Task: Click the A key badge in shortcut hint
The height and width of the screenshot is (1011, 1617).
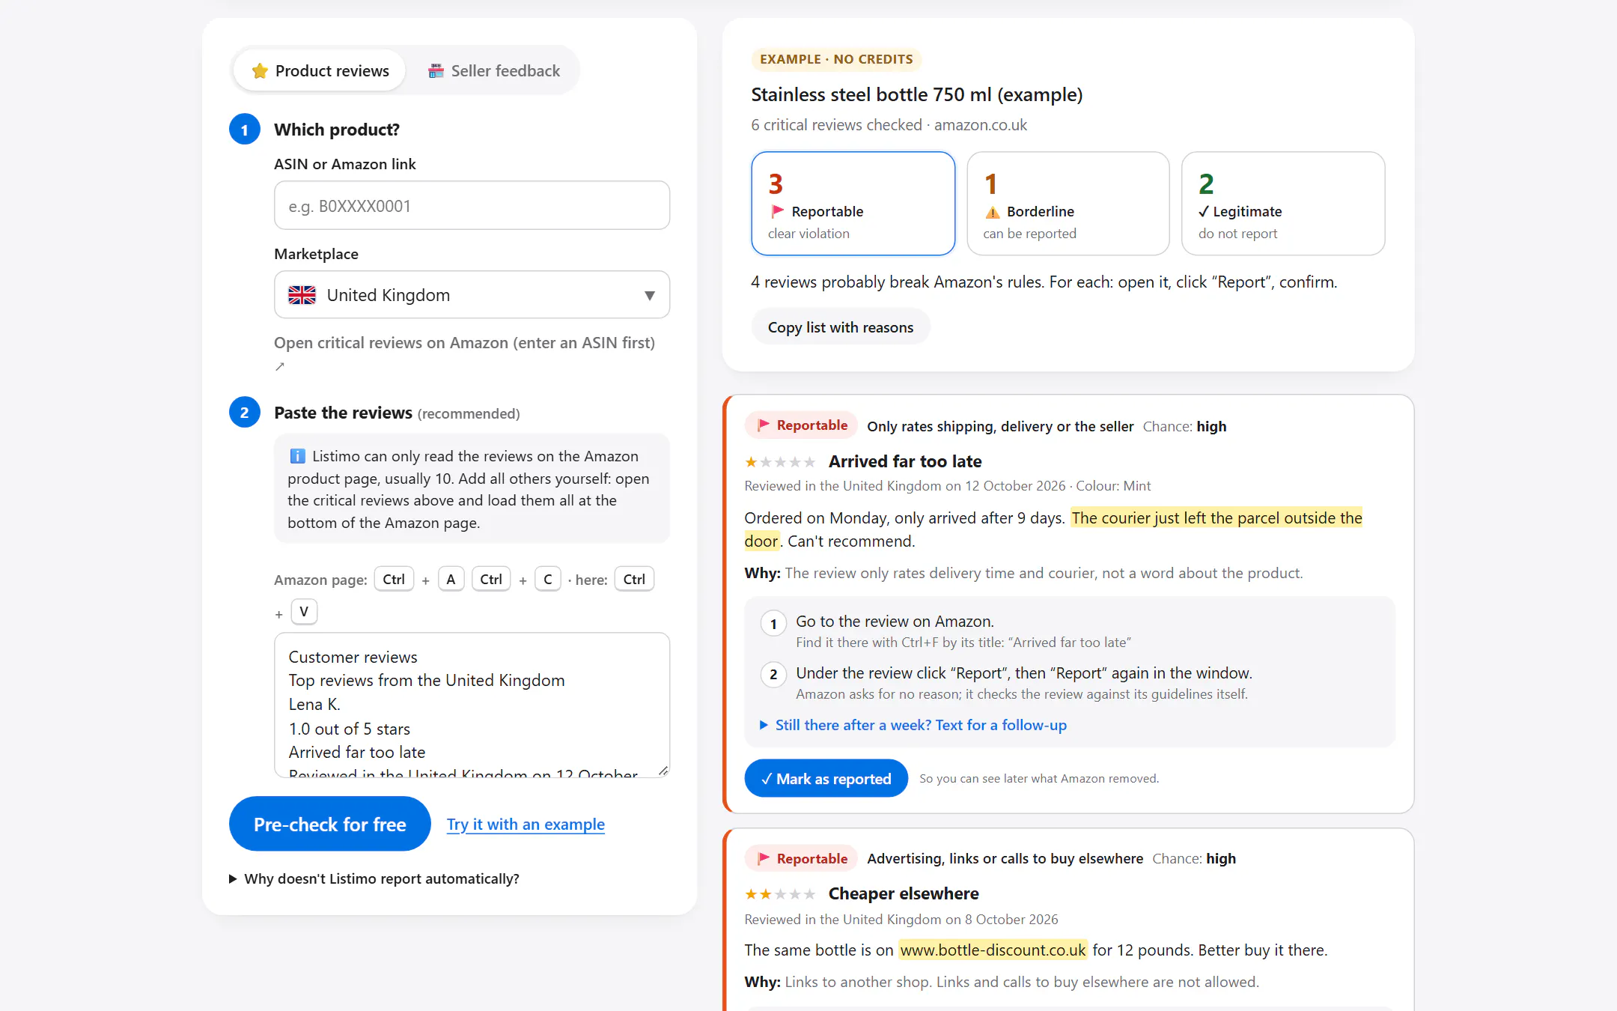Action: [451, 579]
